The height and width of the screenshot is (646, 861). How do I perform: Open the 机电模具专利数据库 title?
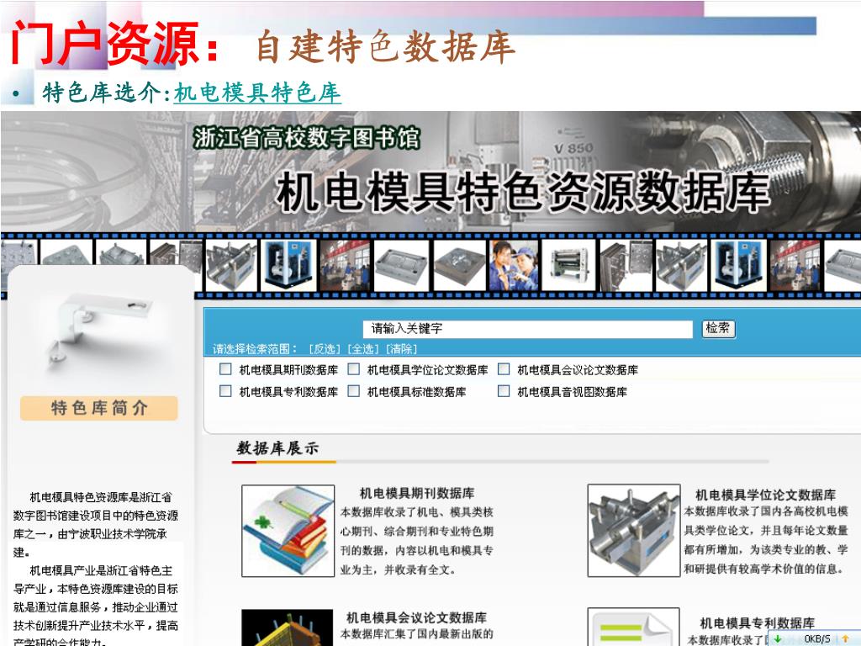pos(758,623)
